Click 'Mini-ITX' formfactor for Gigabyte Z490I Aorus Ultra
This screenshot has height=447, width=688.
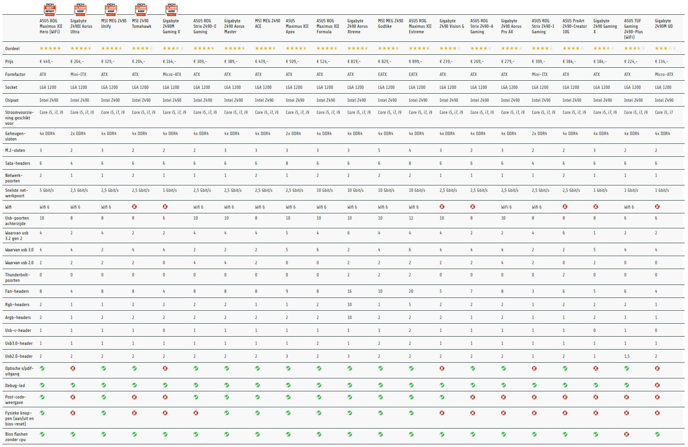[x=79, y=74]
